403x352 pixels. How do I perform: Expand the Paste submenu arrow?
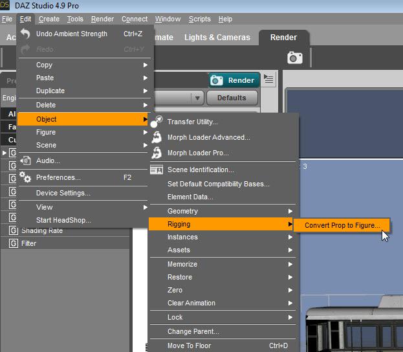146,78
